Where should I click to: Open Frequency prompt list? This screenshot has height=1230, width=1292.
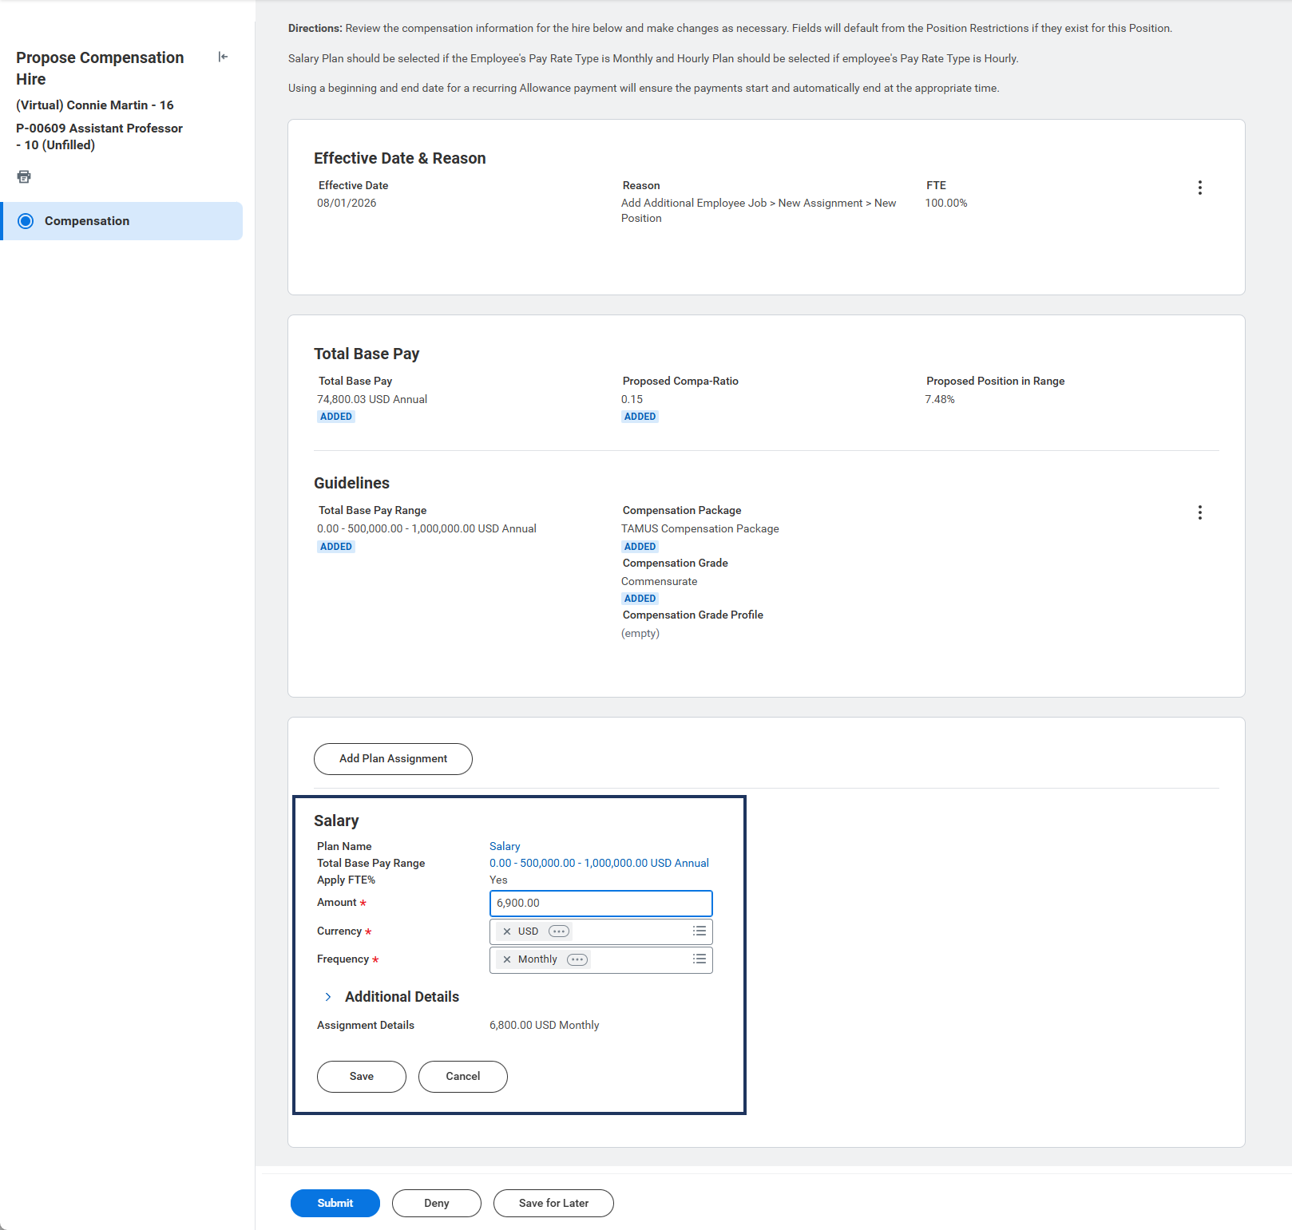pos(699,959)
